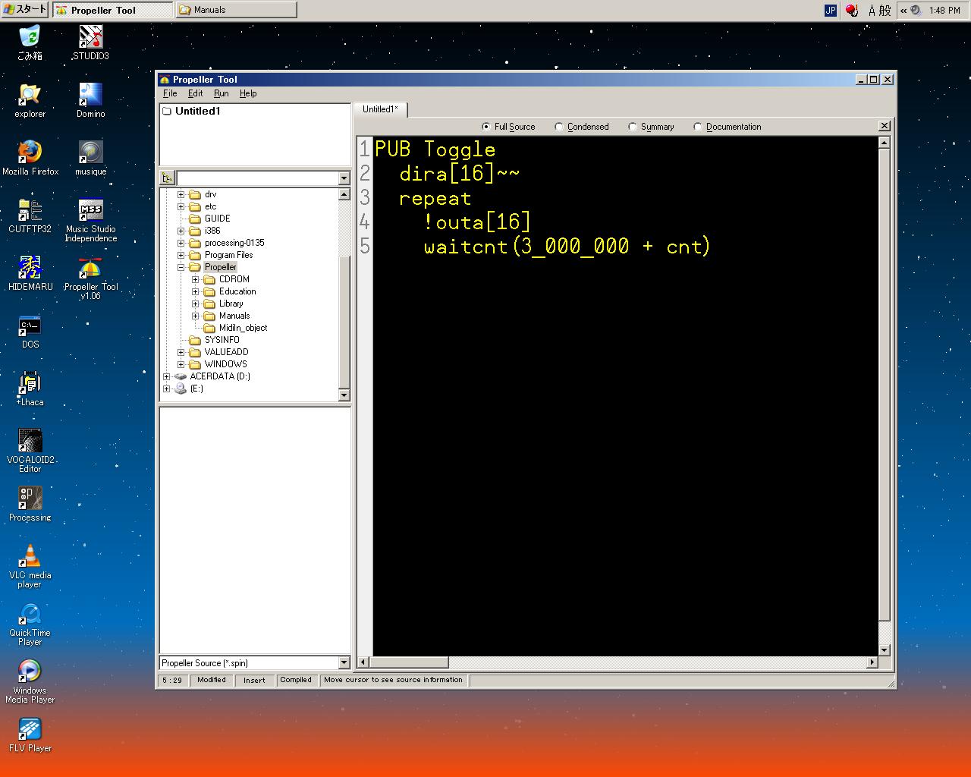Screen dimensions: 971x777
Task: Open the Music Studio Independence icon
Action: (90, 211)
